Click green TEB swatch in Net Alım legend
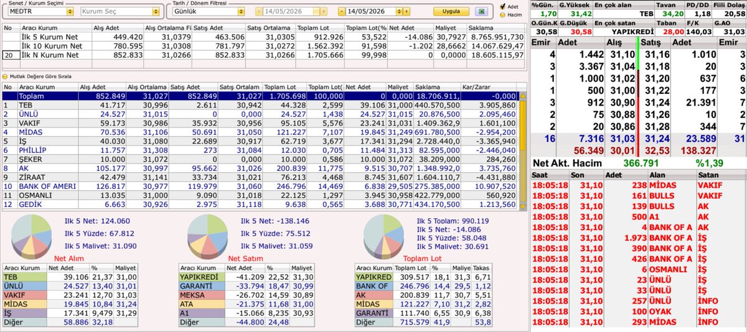 (x=25, y=277)
